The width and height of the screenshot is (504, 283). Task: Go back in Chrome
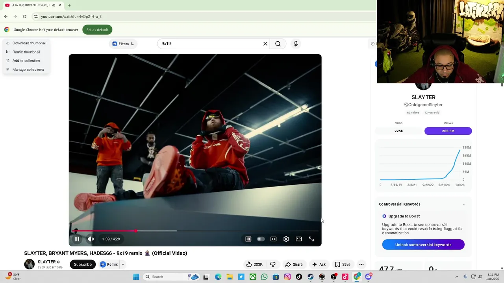point(6,17)
